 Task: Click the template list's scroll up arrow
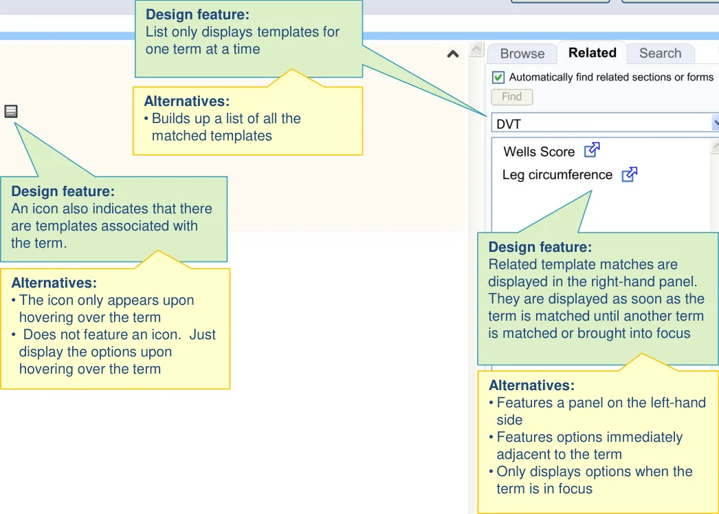click(x=714, y=146)
